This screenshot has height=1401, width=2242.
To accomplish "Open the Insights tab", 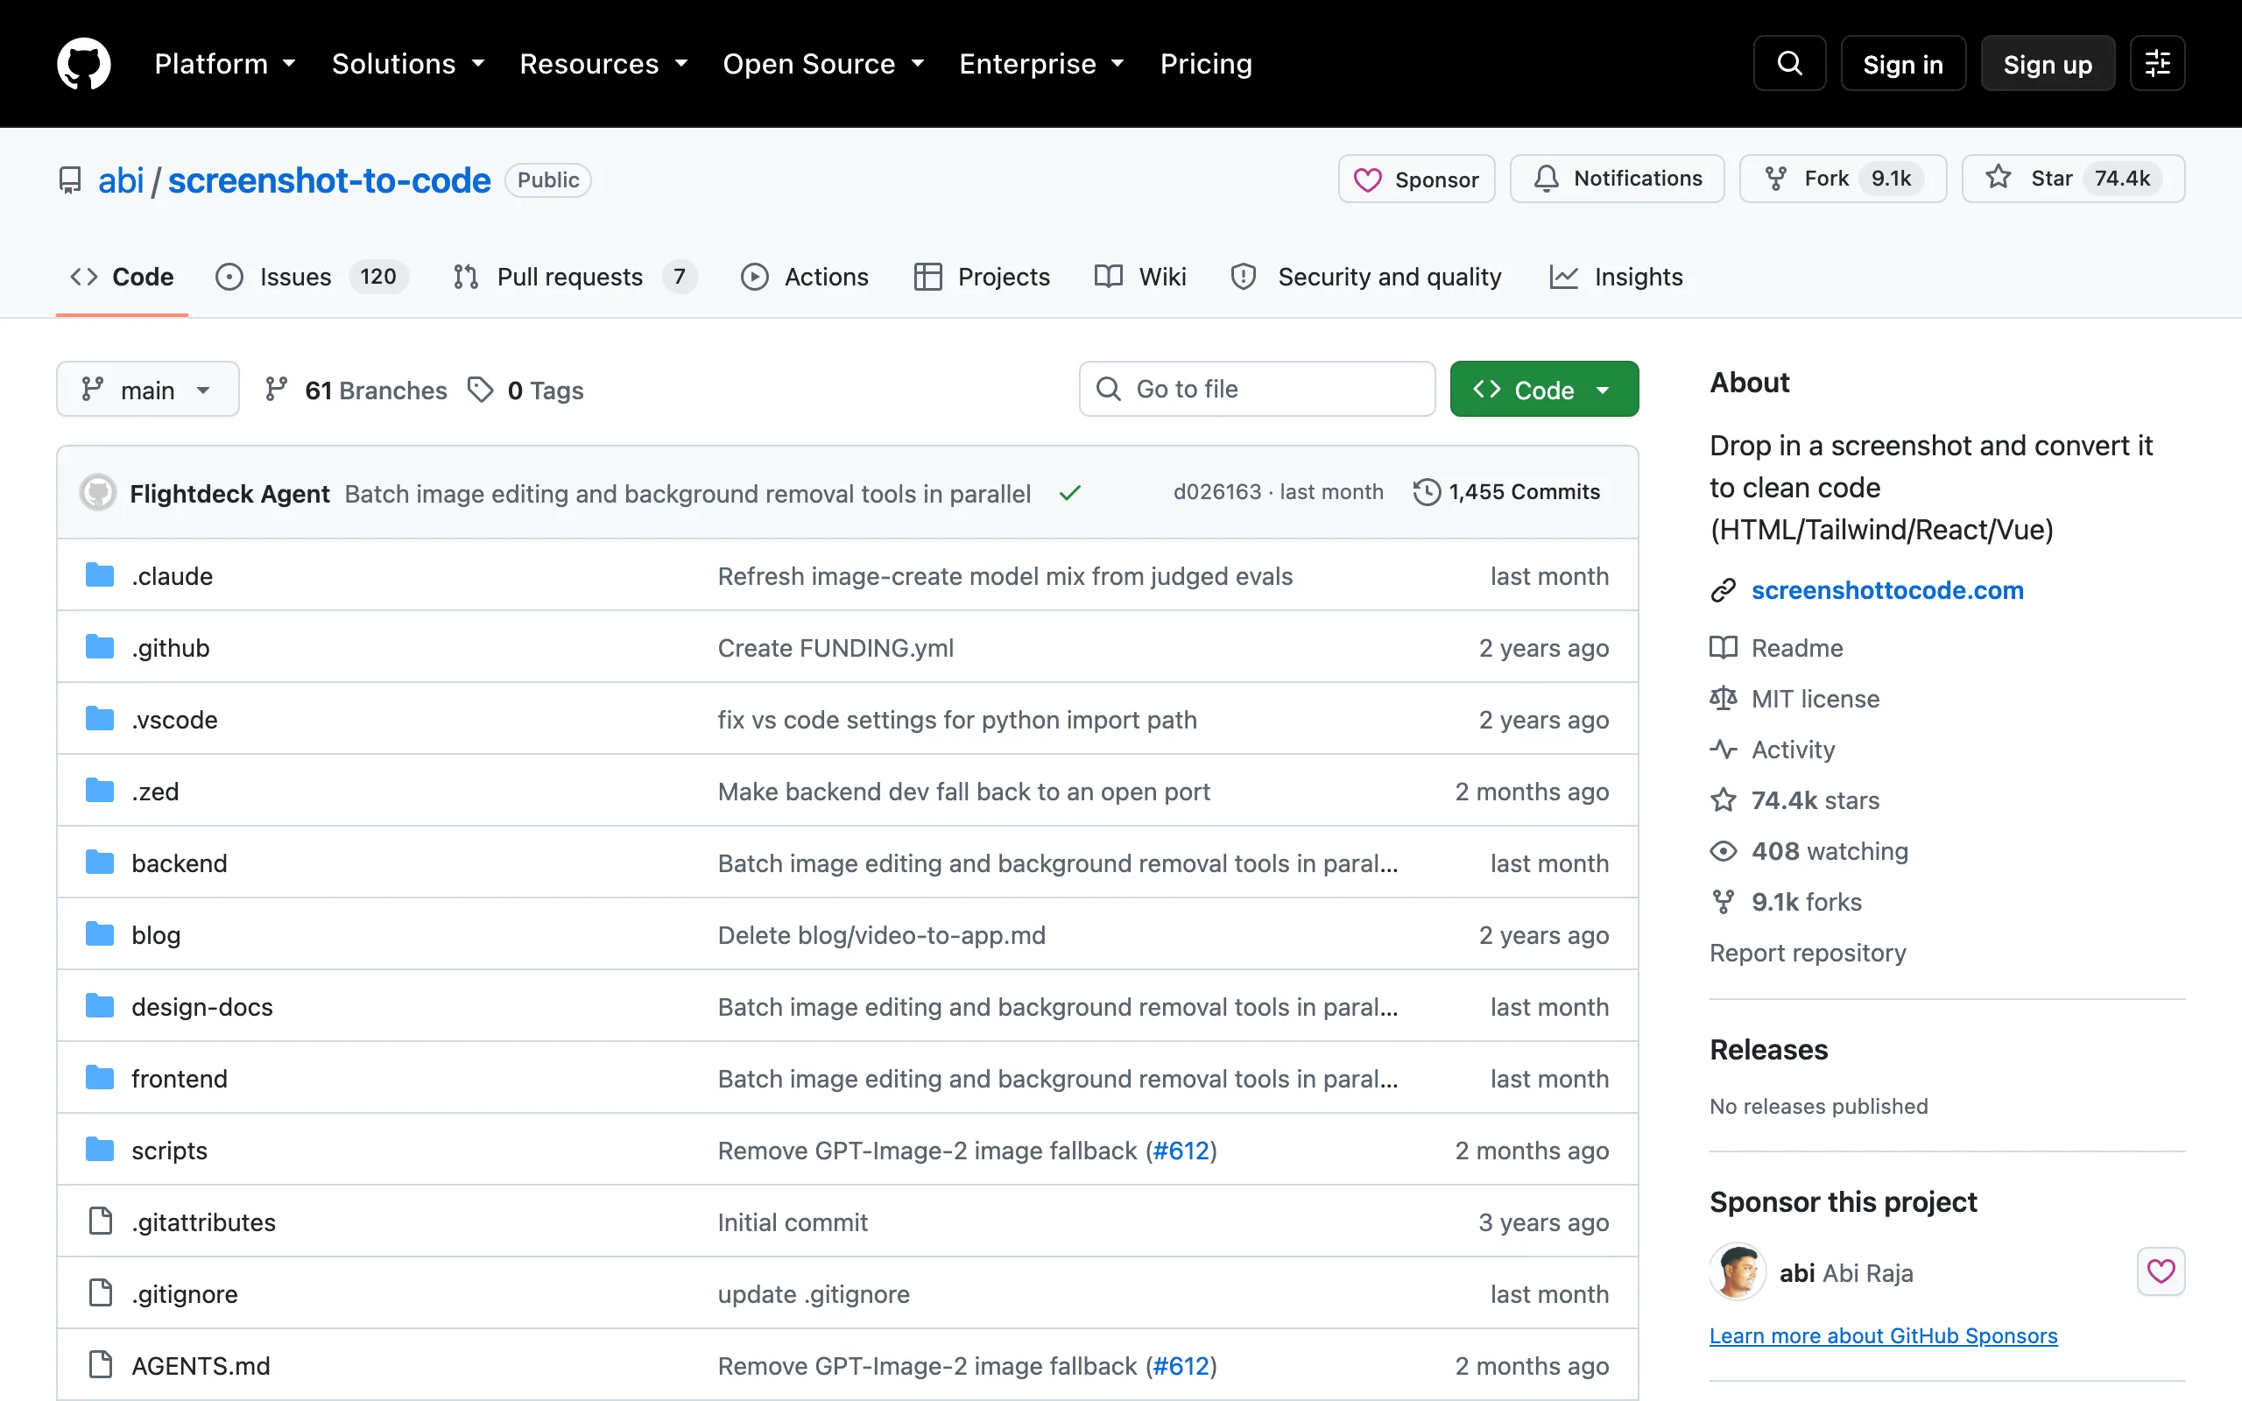I will (x=1617, y=277).
